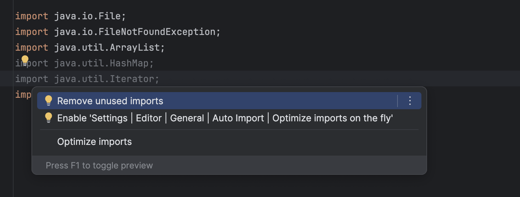Enable "Optimize imports on the fly" setting option
The width and height of the screenshot is (520, 197).
click(x=225, y=118)
